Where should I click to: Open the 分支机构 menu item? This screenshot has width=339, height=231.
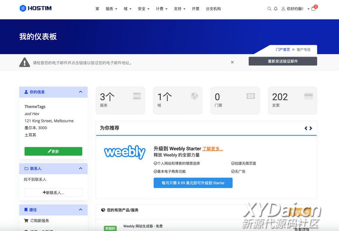(213, 9)
